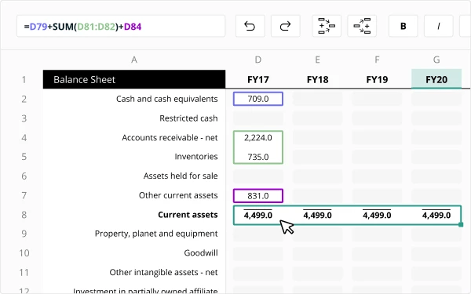Toggle italic formatting with I button

point(439,26)
